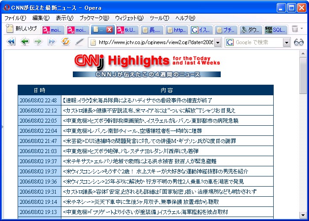Click the CNNj Highlights banner logo

(147, 66)
